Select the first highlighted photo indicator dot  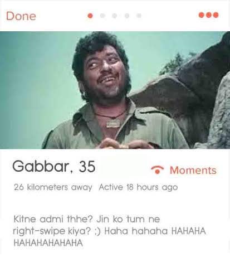click(x=90, y=16)
